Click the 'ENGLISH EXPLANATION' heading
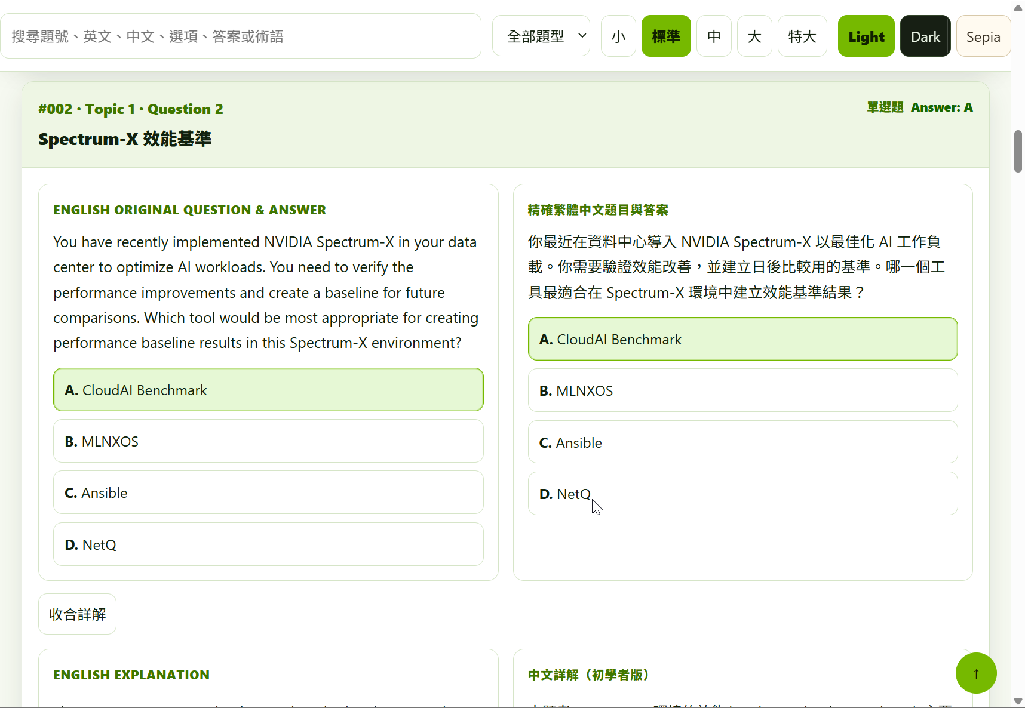The height and width of the screenshot is (708, 1025). 131,675
